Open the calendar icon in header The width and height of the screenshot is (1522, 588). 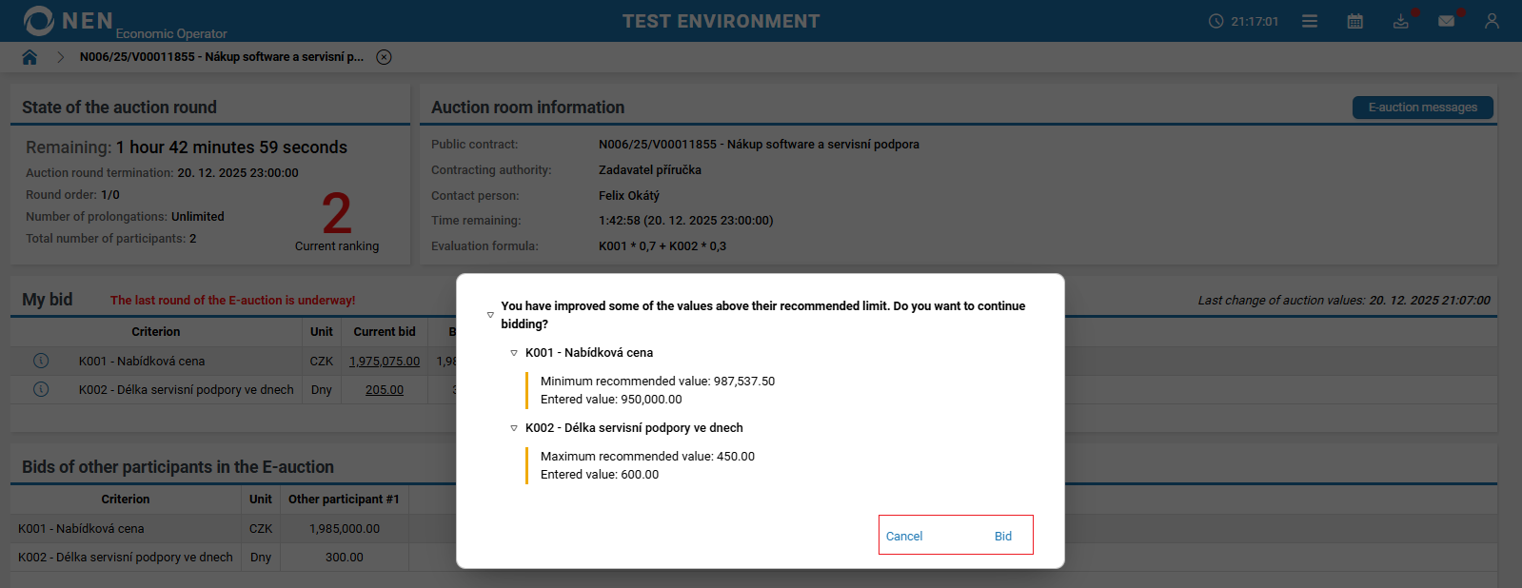[1355, 21]
